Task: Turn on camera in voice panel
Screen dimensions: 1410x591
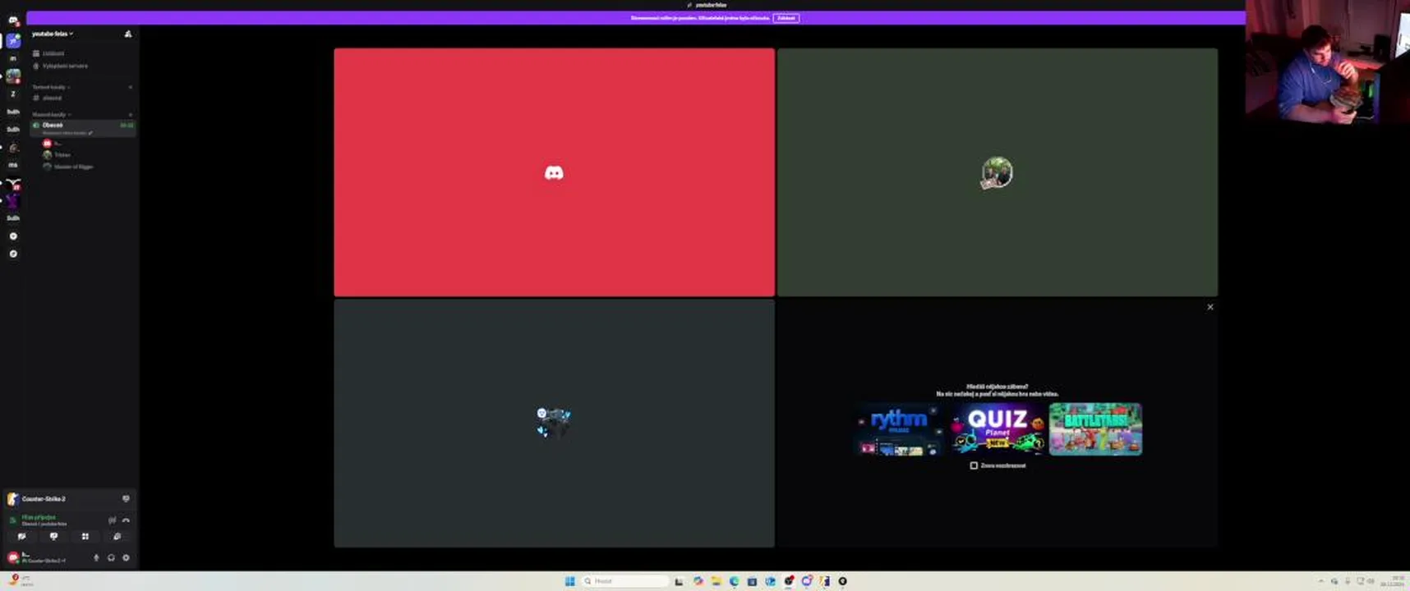Action: click(x=22, y=536)
